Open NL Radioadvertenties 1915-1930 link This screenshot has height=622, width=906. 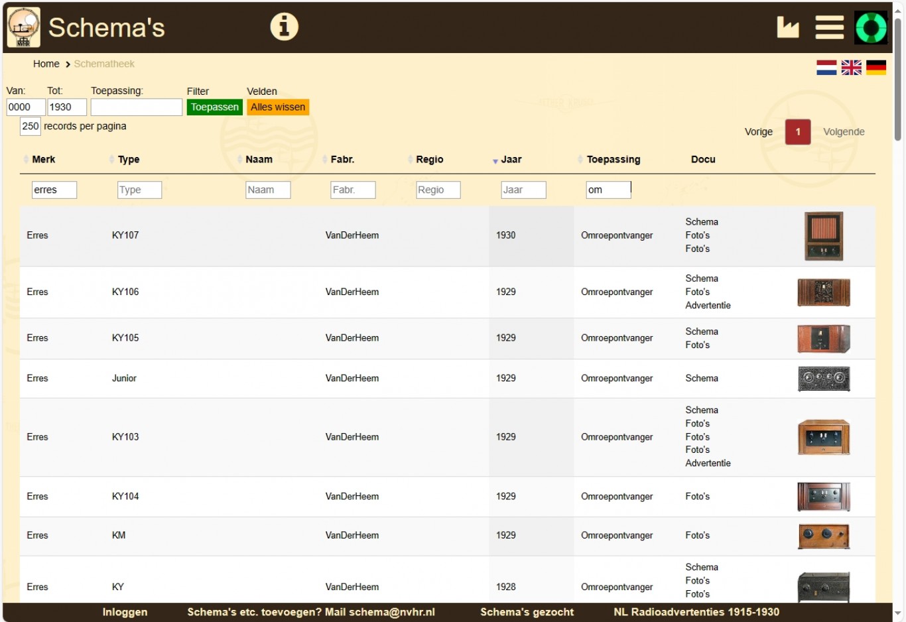pos(696,612)
